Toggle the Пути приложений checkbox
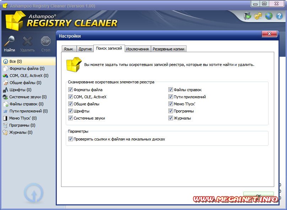Screen dimensions: 287x210 tap(170, 97)
